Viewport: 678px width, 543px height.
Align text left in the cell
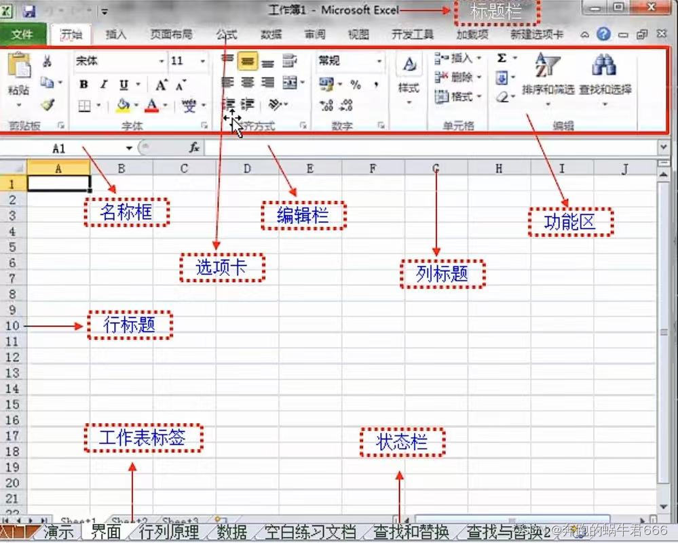tap(227, 81)
